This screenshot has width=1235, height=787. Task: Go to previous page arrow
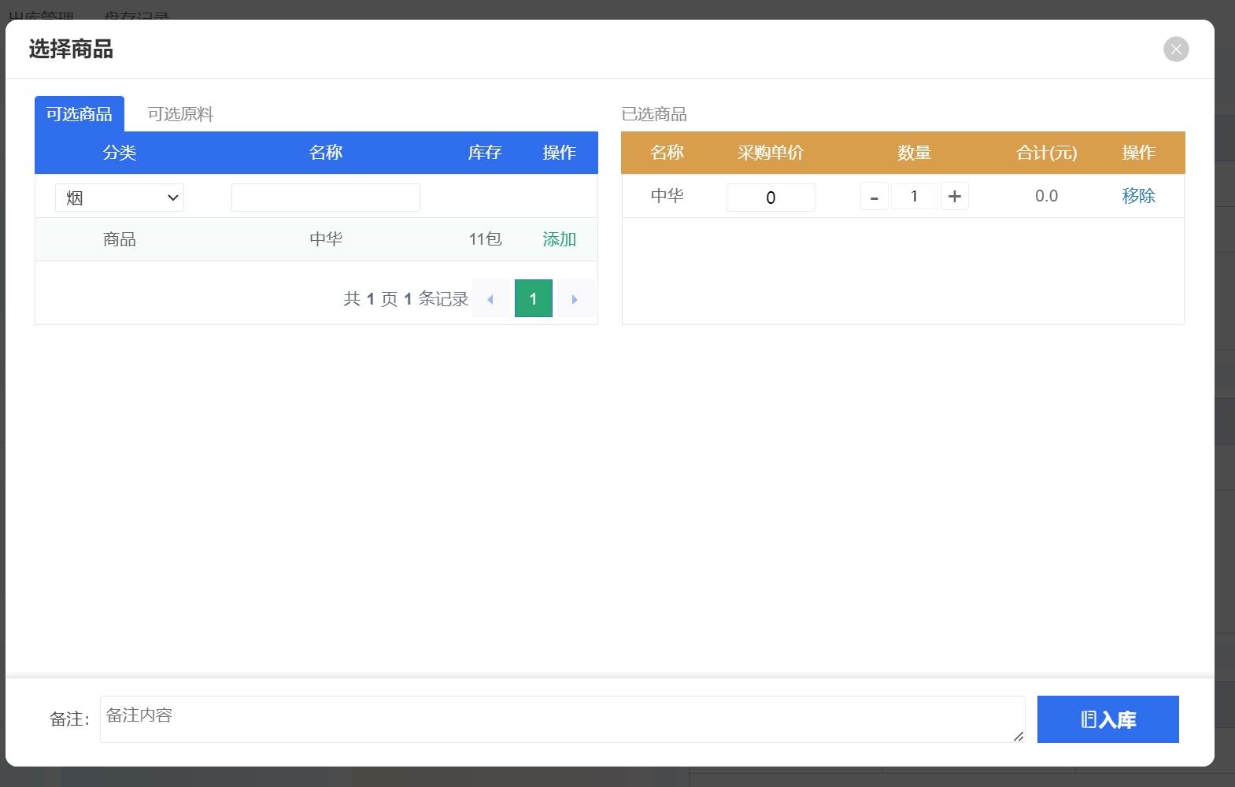(x=490, y=299)
